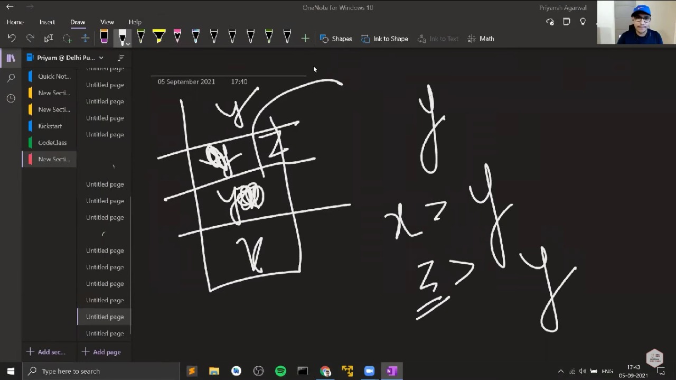This screenshot has height=380, width=676.
Task: Click the sort pages icon
Action: click(121, 58)
